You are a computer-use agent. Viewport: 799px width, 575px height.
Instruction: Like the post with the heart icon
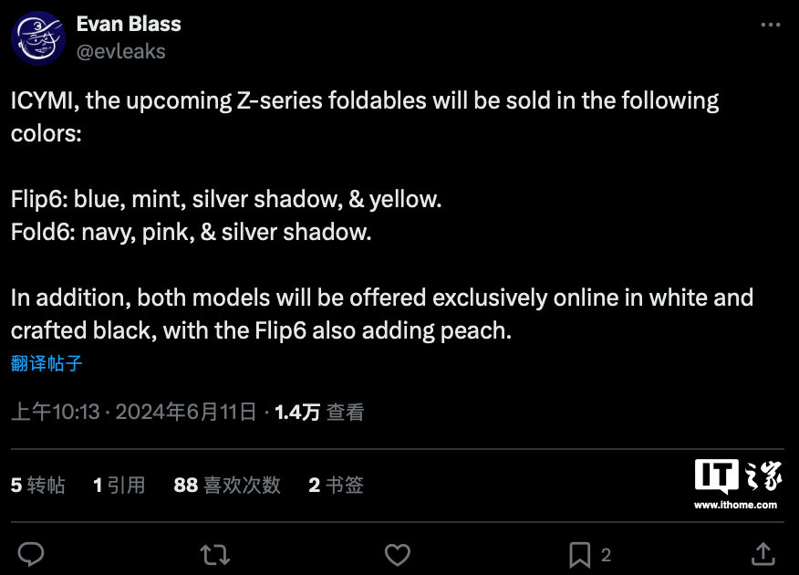397,553
